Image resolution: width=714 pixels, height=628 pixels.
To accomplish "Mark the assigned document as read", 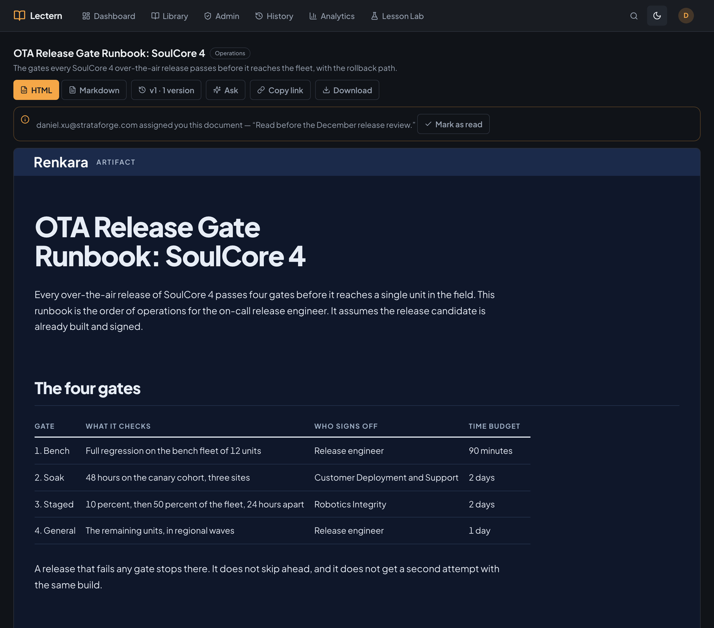I will [x=454, y=124].
